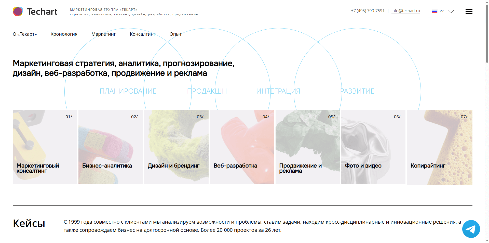
Task: Call the number +7 (495) 790-7591
Action: 368,11
